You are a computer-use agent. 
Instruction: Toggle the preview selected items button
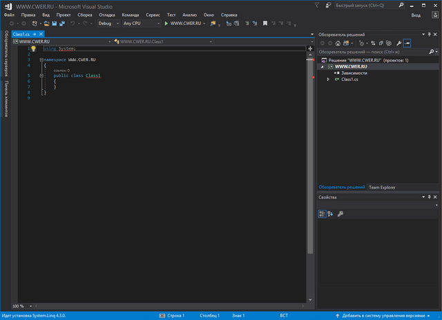[x=407, y=43]
